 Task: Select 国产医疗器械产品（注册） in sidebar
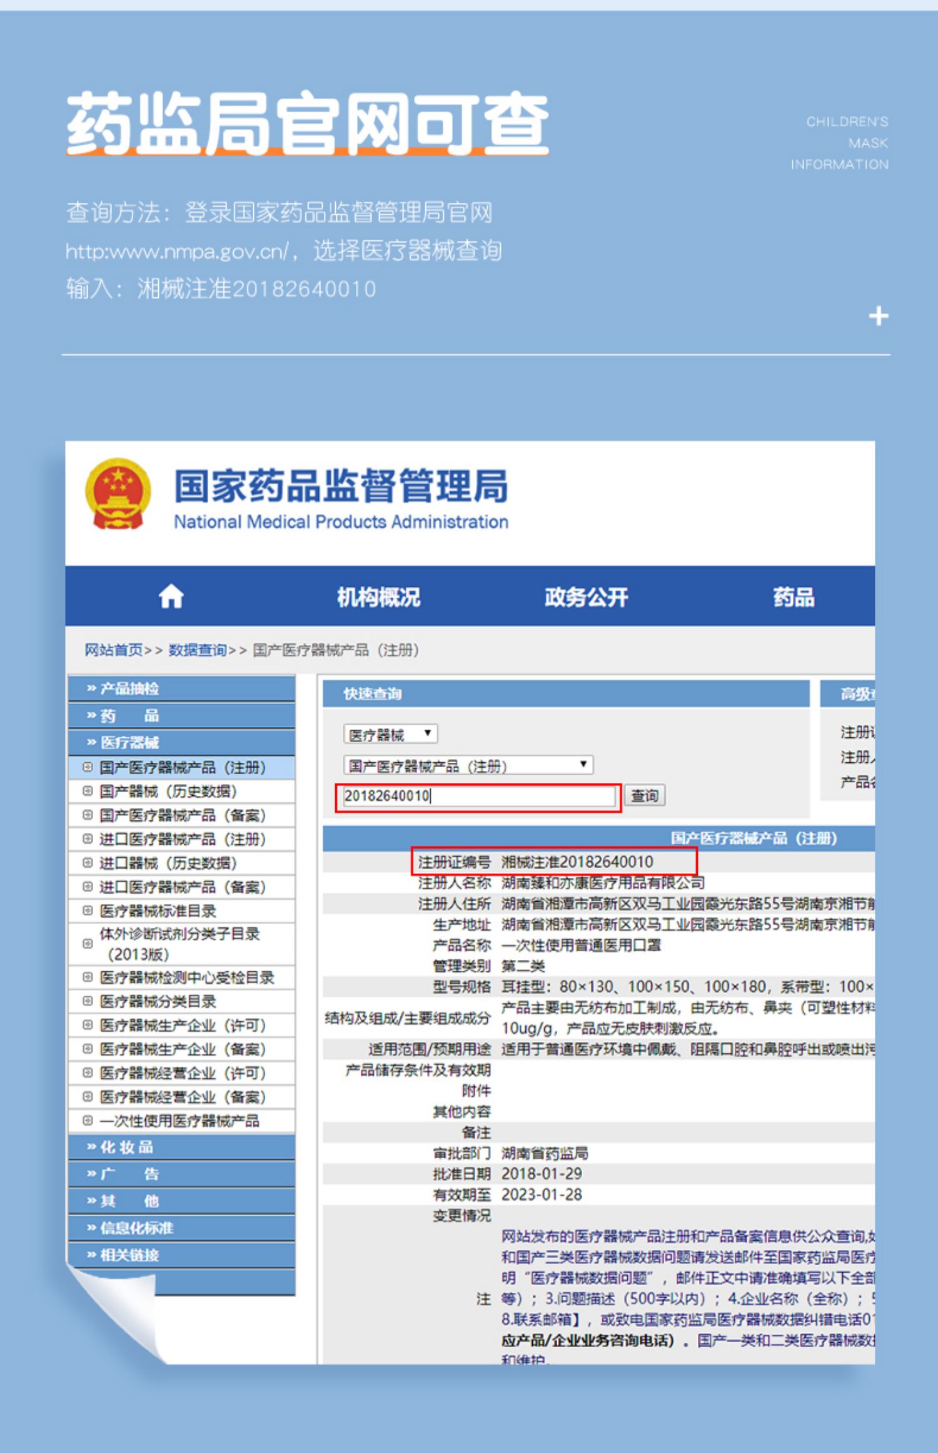181,767
